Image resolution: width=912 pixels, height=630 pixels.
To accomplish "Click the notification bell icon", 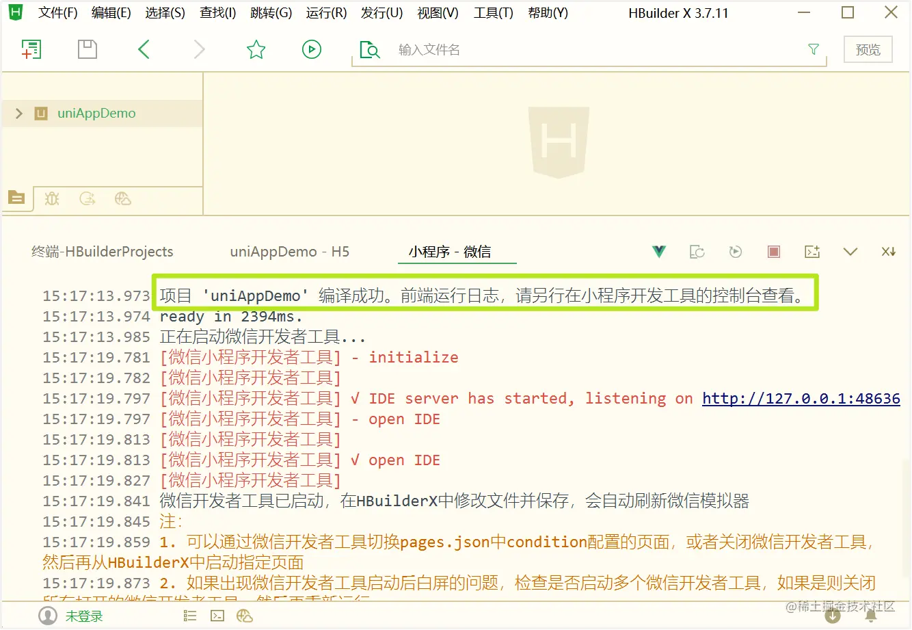I will point(871,616).
